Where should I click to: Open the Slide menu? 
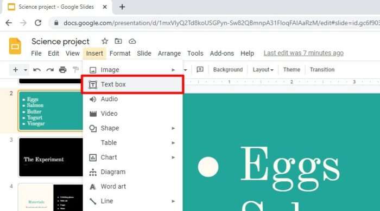point(144,54)
